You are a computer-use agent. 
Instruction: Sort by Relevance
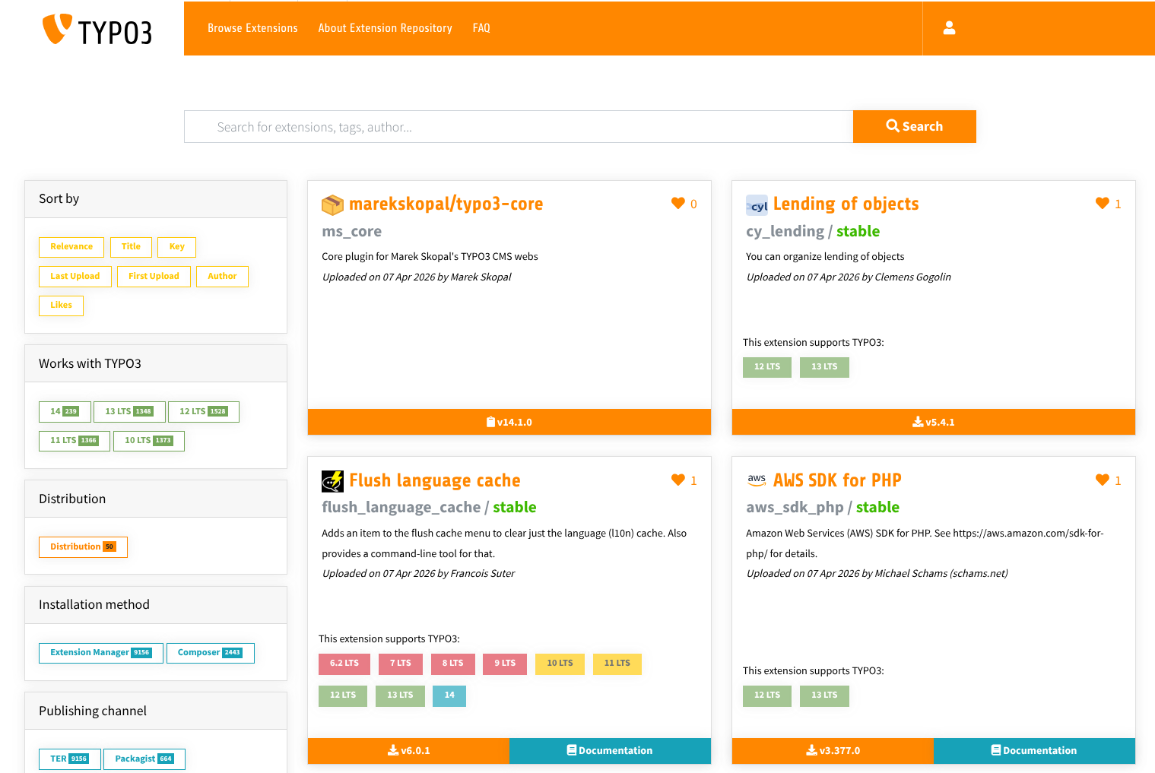[x=71, y=247]
